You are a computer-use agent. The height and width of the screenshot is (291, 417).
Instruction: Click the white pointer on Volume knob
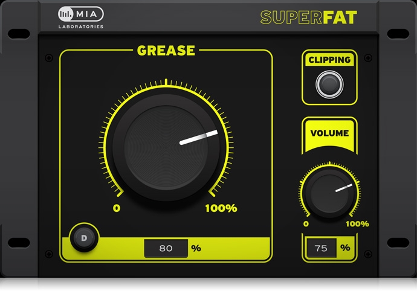(x=344, y=188)
